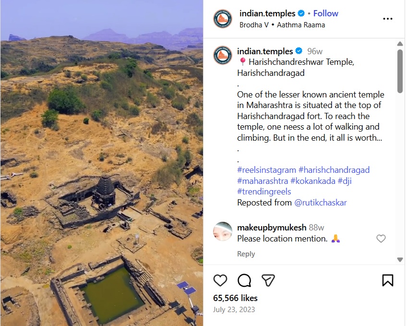The width and height of the screenshot is (406, 326).
Task: Share post via paper plane icon
Action: click(x=268, y=280)
